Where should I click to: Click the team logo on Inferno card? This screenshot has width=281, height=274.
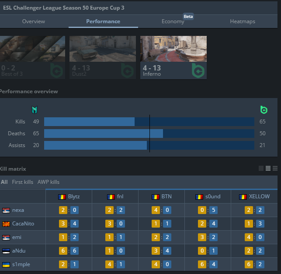click(198, 70)
